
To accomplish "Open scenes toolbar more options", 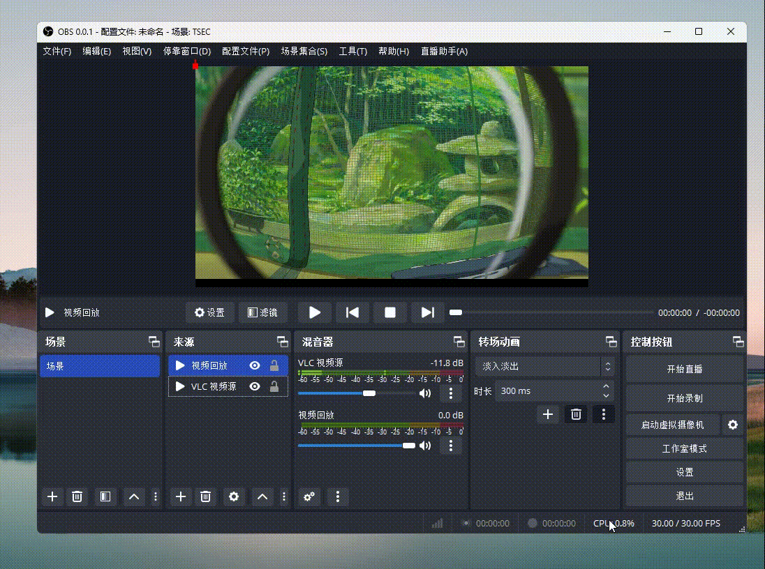I will (x=156, y=497).
